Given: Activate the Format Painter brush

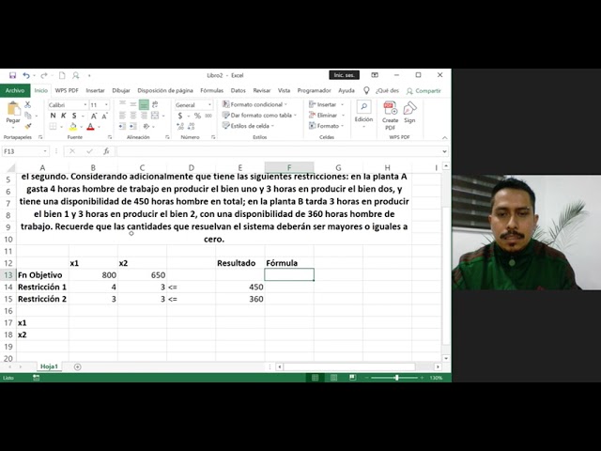Looking at the screenshot, I should tap(27, 126).
